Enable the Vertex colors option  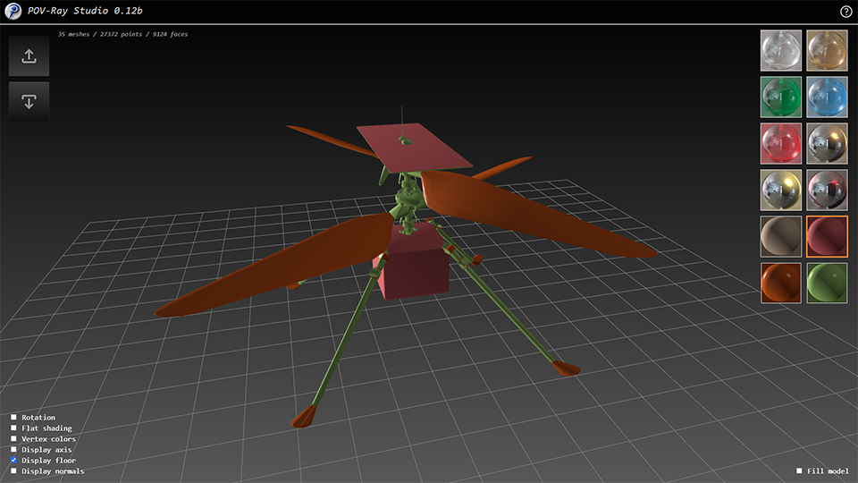[14, 439]
